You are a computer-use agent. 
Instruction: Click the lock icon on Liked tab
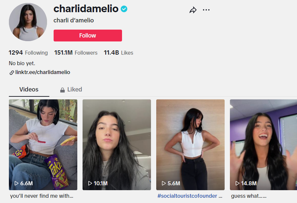coord(62,90)
